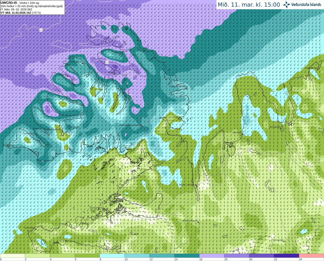Click the 25 contour label in upper-left sea
Viewport: 324px width, 261px height.
(x=41, y=30)
